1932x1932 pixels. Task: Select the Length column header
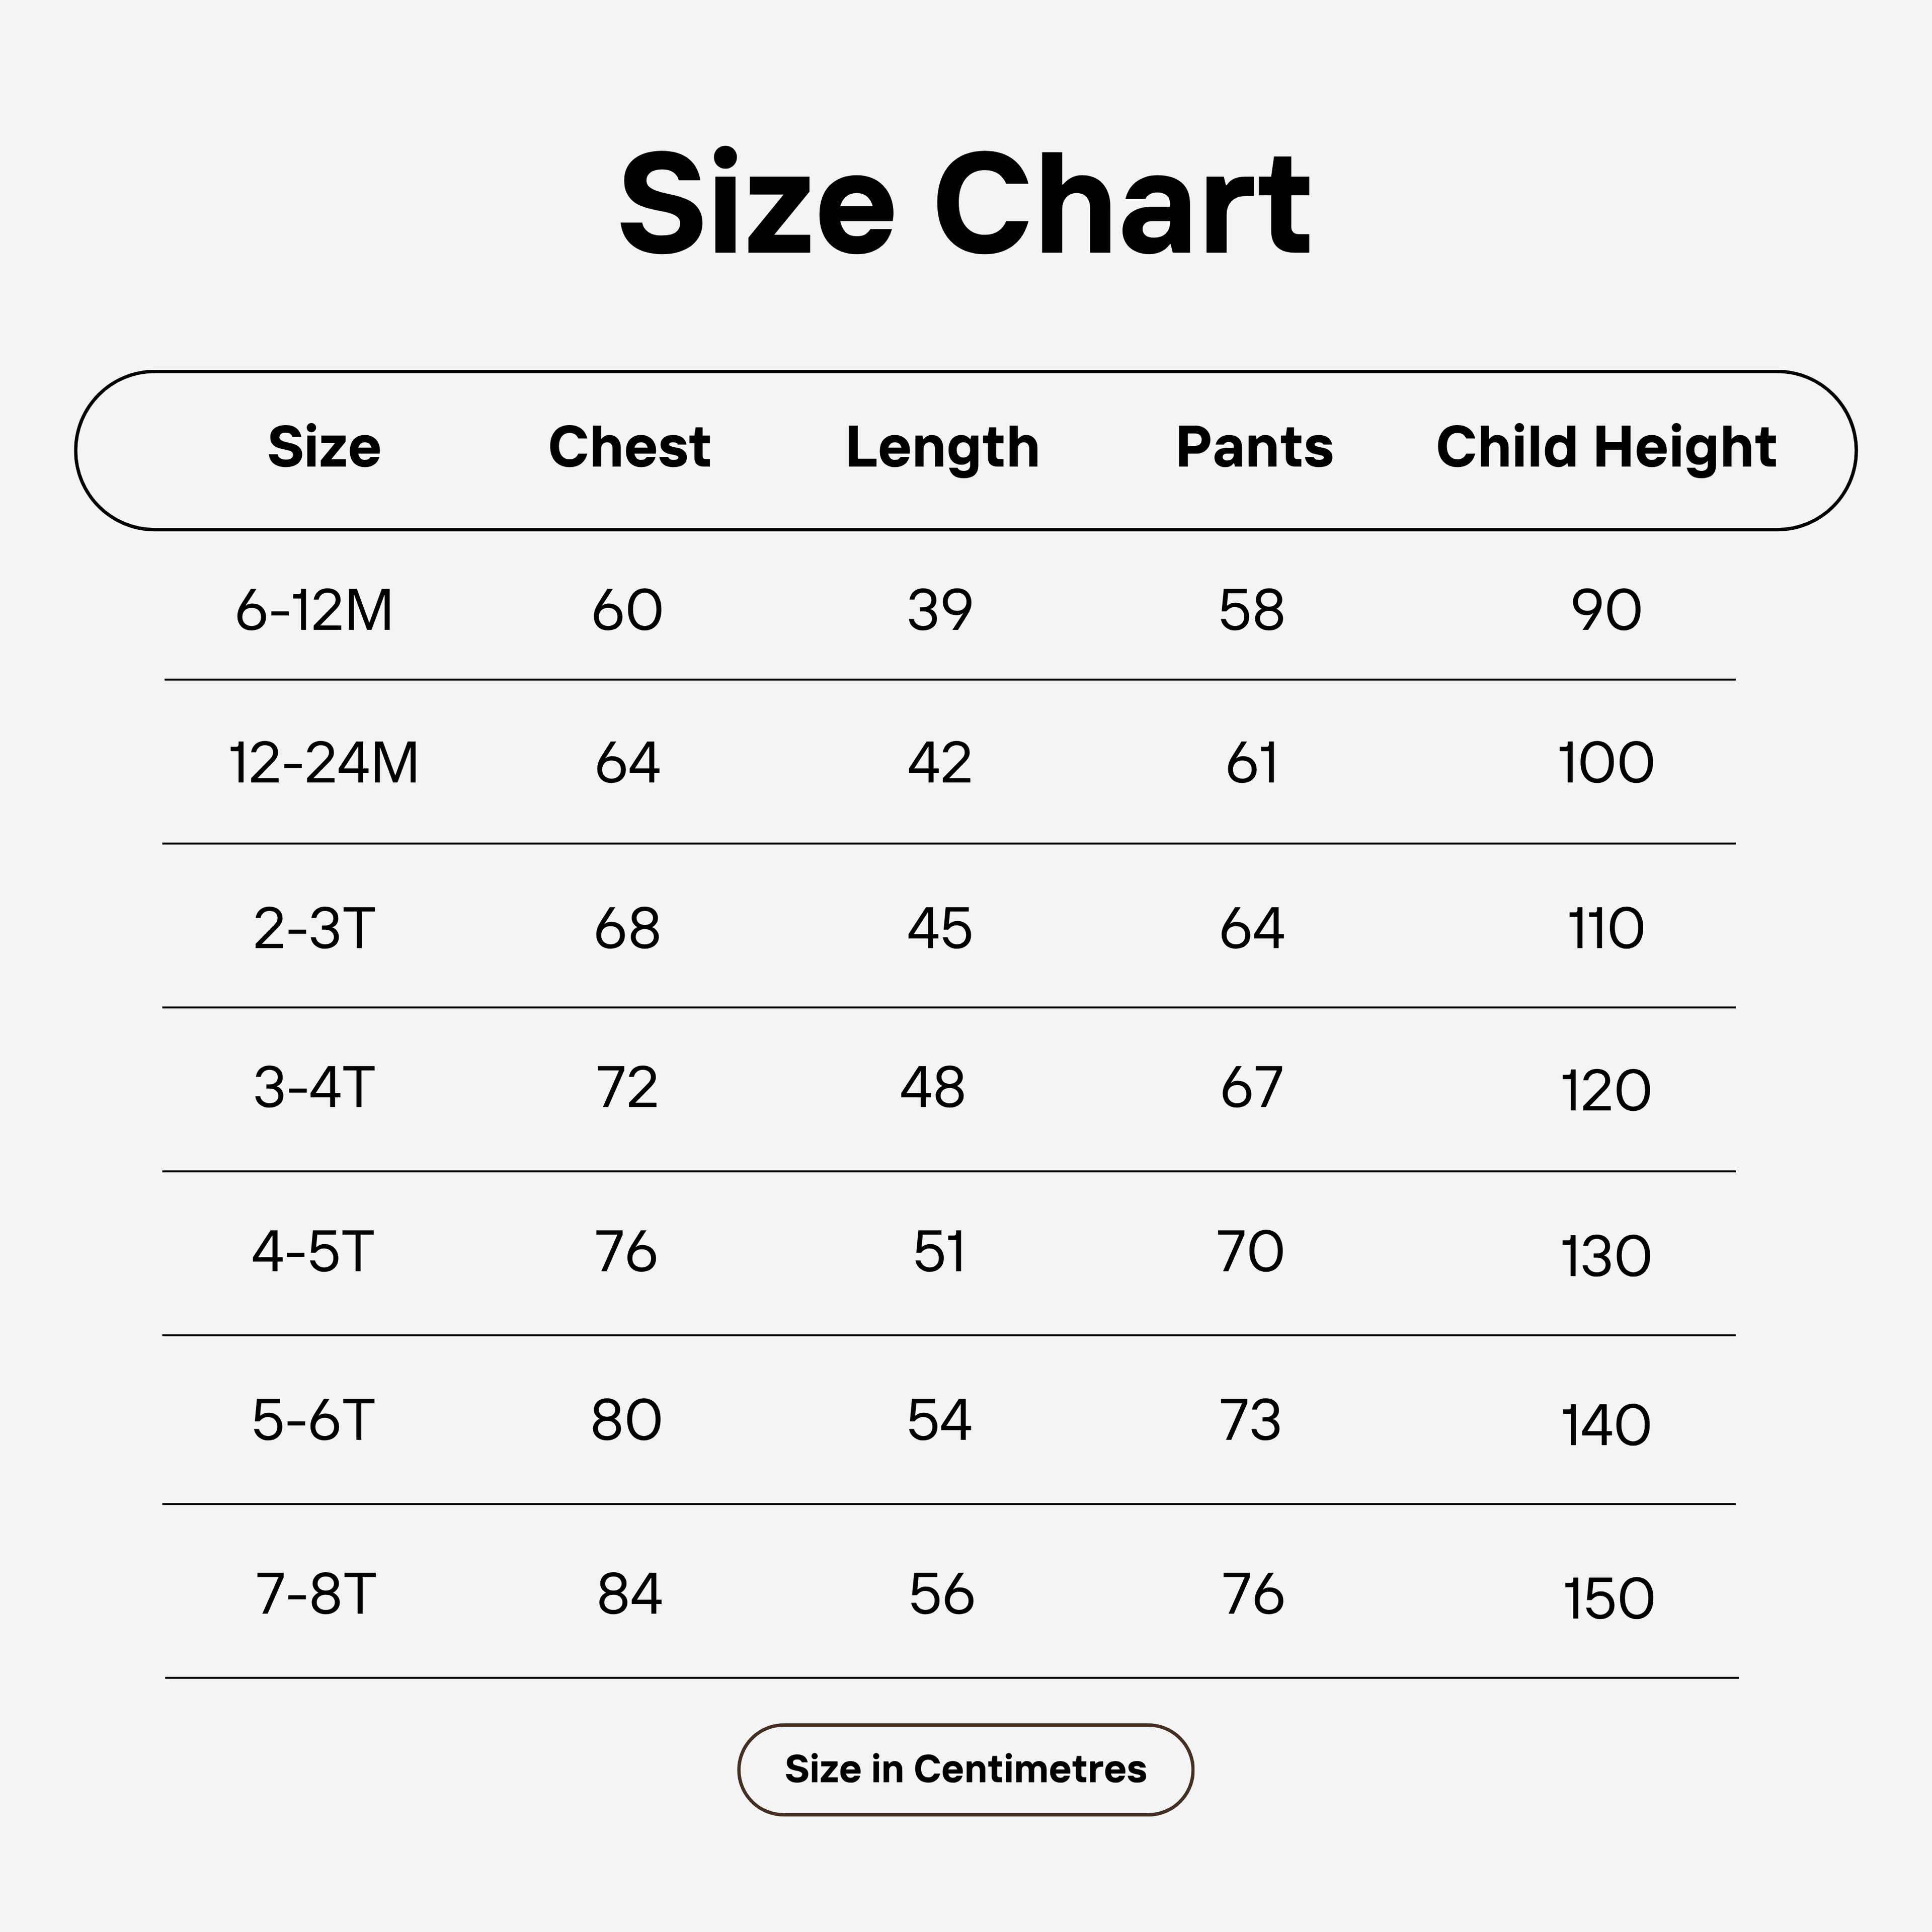click(x=942, y=447)
